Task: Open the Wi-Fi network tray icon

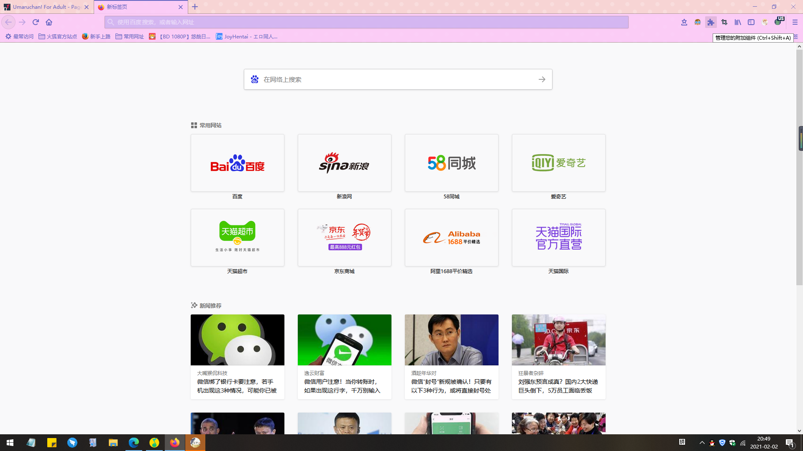Action: pyautogui.click(x=743, y=443)
